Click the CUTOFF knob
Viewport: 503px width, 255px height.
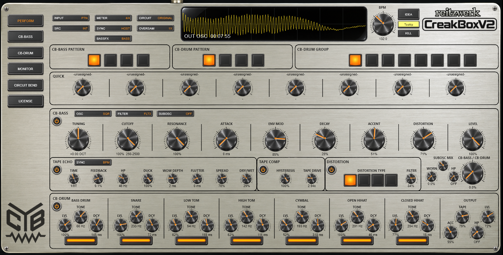[x=128, y=139]
